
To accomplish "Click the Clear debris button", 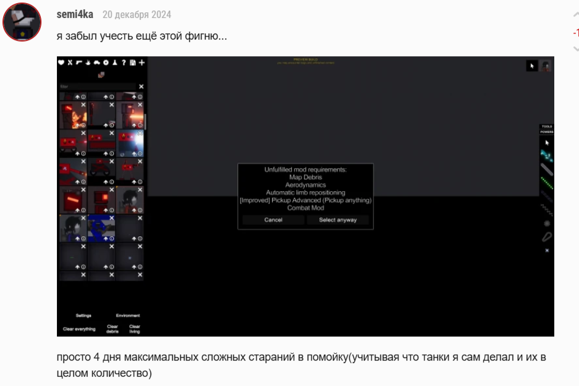I will point(113,329).
